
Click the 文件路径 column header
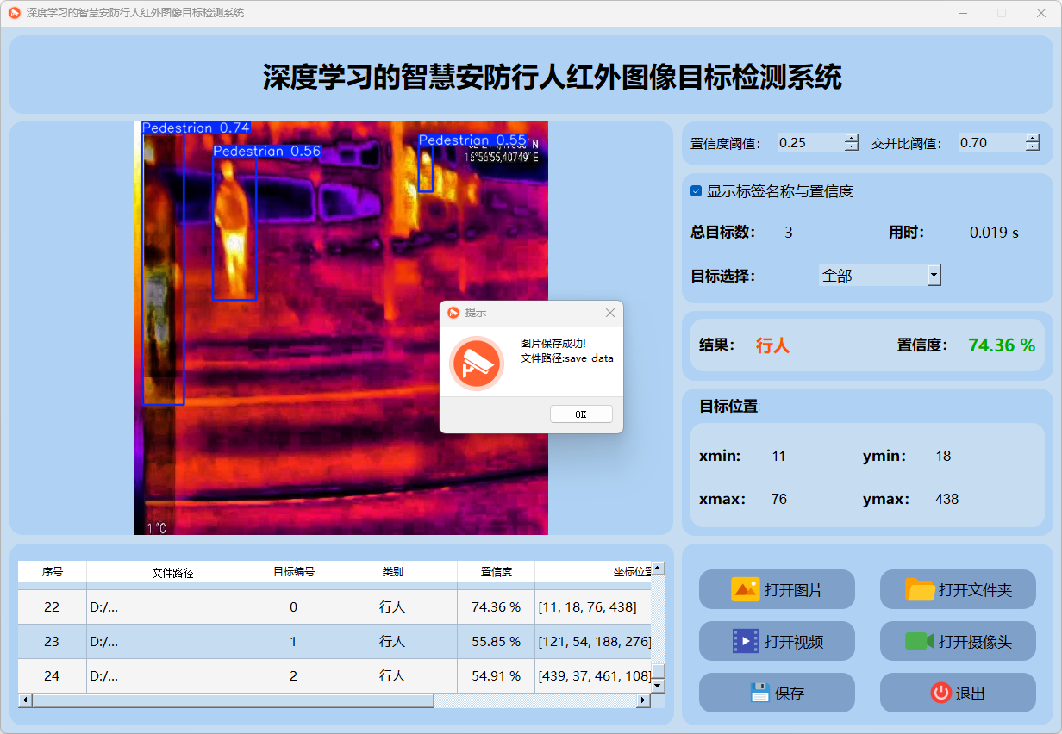click(x=172, y=572)
